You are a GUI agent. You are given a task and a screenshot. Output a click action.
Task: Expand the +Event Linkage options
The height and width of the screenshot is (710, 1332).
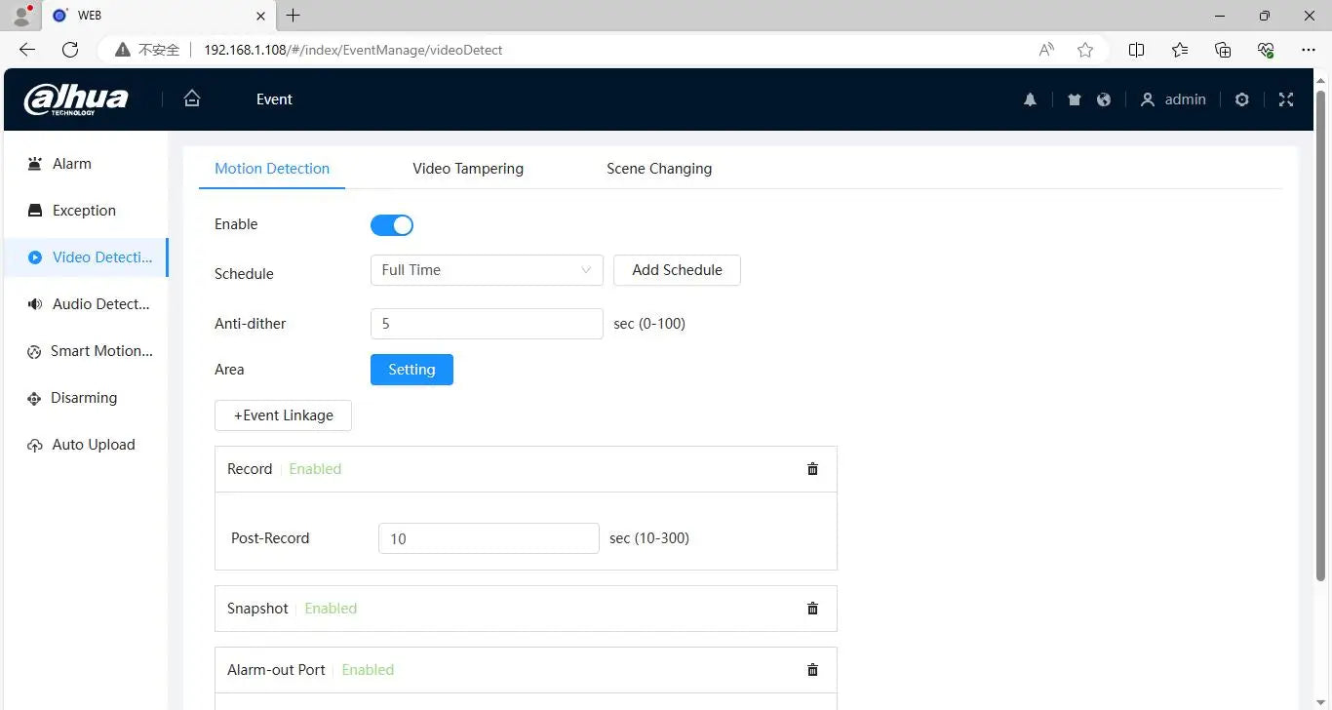click(283, 415)
